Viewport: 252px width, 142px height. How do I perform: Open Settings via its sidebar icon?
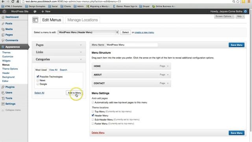click(3, 104)
